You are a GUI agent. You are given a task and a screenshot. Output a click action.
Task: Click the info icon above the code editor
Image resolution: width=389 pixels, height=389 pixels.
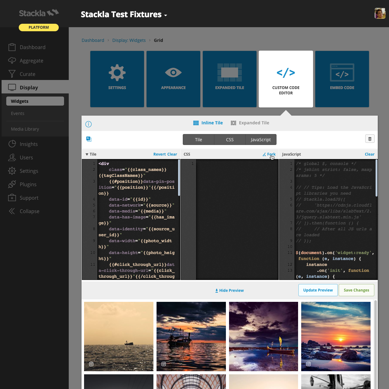(x=88, y=124)
